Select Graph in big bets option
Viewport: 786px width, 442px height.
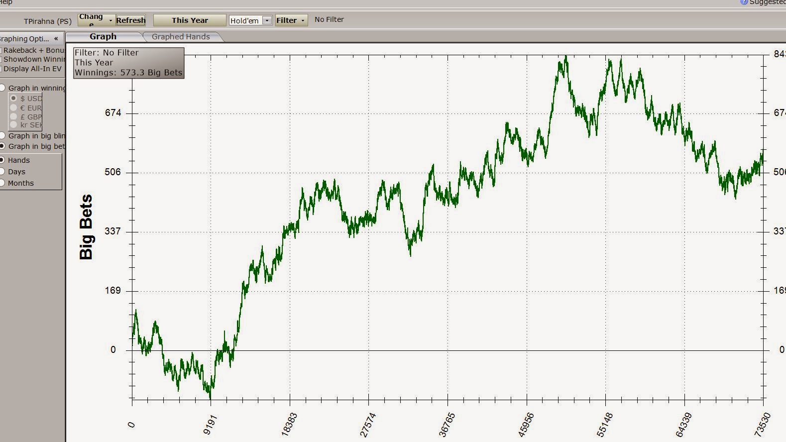coord(2,146)
